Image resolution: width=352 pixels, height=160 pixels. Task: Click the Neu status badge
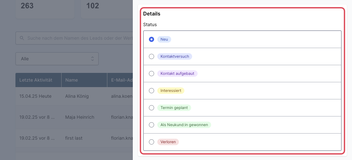coord(164,39)
